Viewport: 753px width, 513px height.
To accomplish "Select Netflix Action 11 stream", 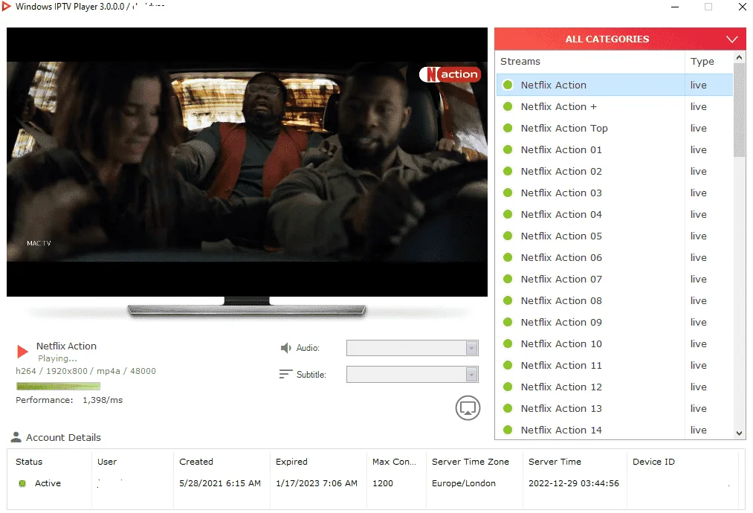I will click(615, 366).
